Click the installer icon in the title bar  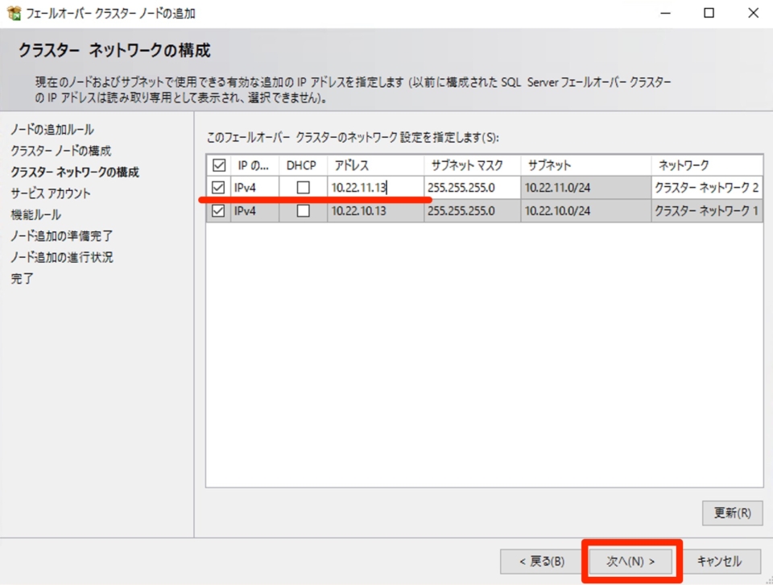click(x=14, y=14)
